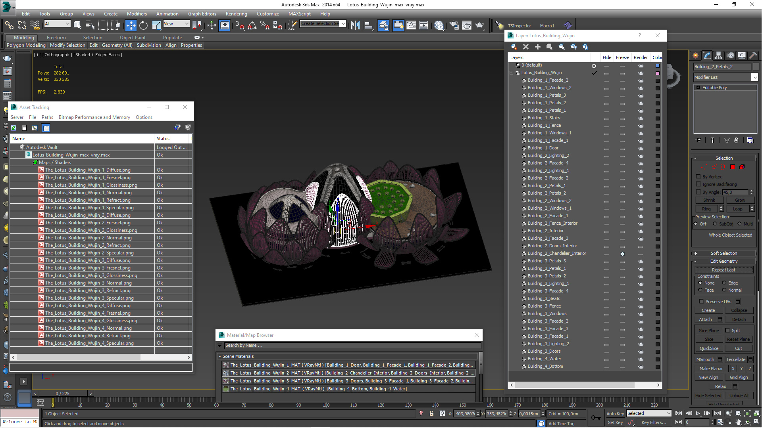Click color swatch of 0 (default) layer
Viewport: 762px width, 428px height.
click(x=658, y=66)
